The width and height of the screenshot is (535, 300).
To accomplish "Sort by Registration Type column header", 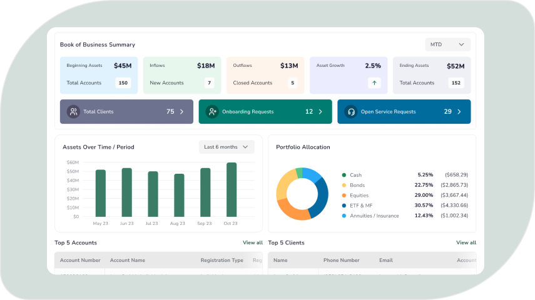I will coord(222,260).
